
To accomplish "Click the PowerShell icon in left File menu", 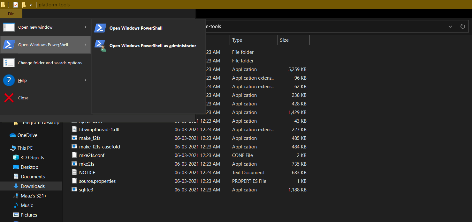I will click(9, 45).
